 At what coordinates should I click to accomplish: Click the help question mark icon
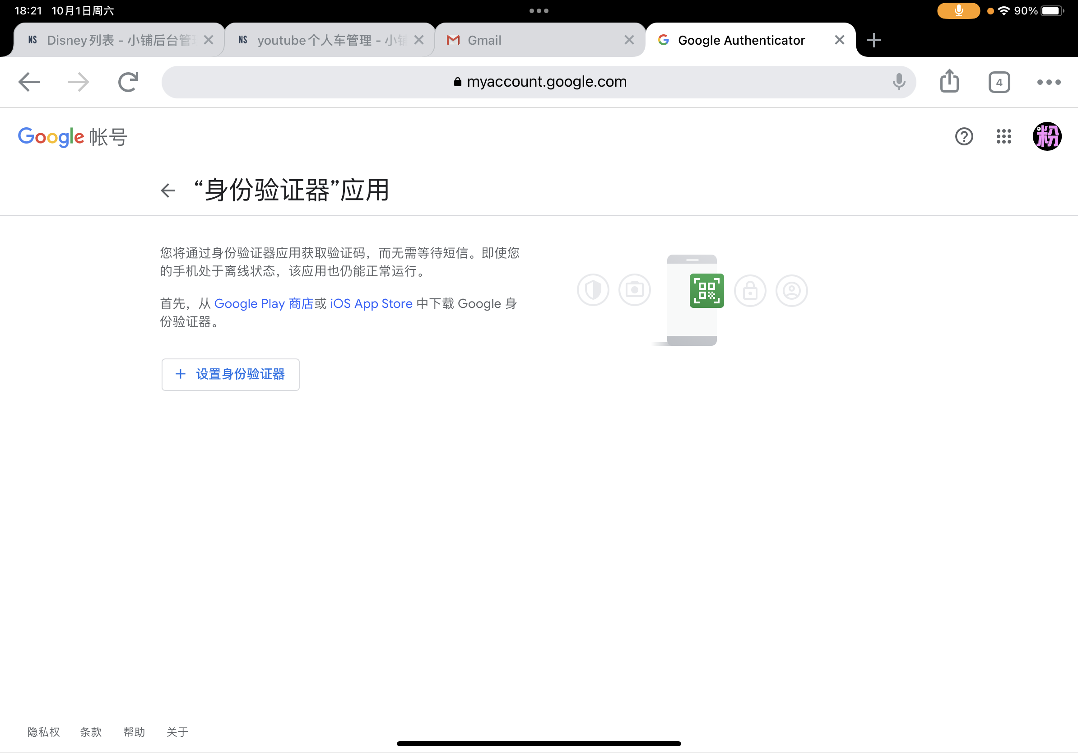(x=964, y=137)
